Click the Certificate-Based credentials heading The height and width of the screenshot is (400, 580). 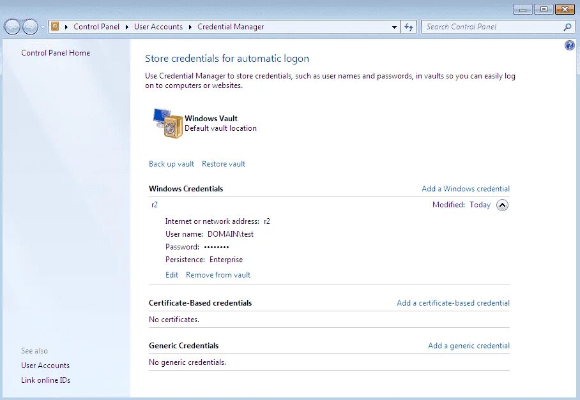pyautogui.click(x=200, y=303)
